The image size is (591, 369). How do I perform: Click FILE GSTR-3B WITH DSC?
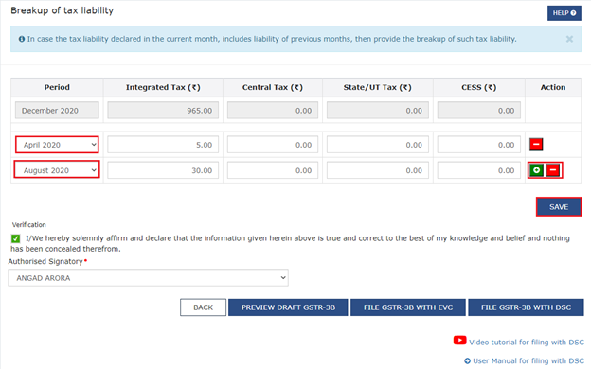(526, 307)
